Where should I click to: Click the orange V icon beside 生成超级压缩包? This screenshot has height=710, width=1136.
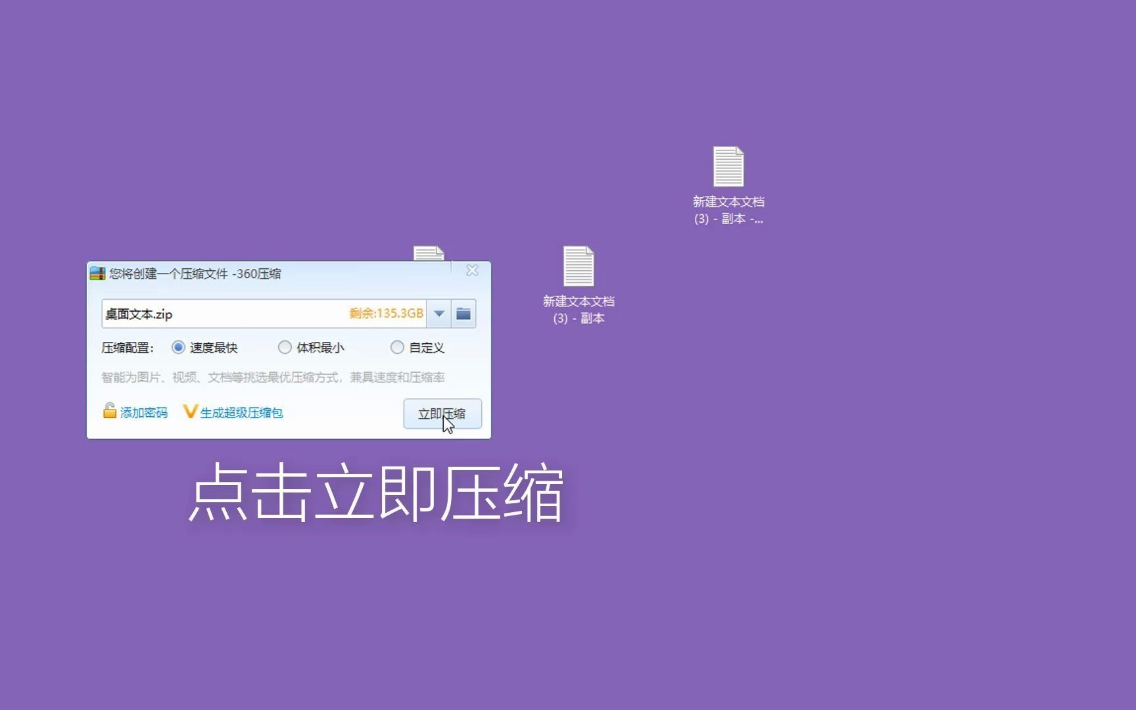[190, 412]
